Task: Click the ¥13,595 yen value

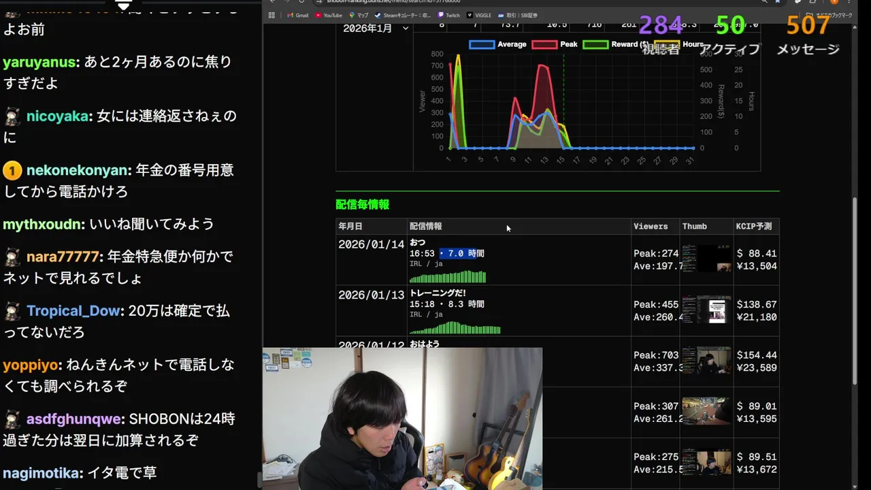Action: [756, 419]
